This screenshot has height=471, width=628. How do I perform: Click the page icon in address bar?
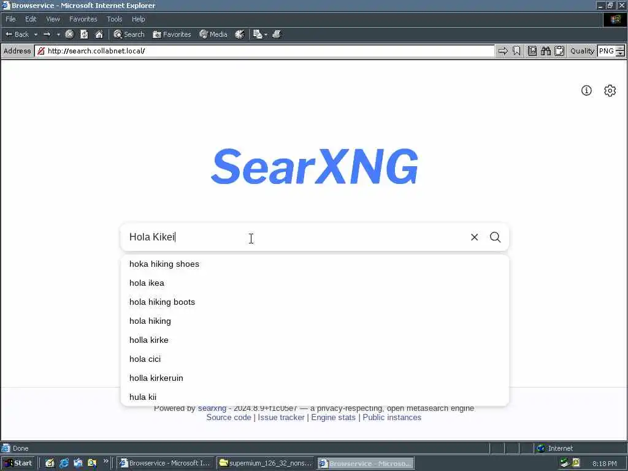point(41,51)
